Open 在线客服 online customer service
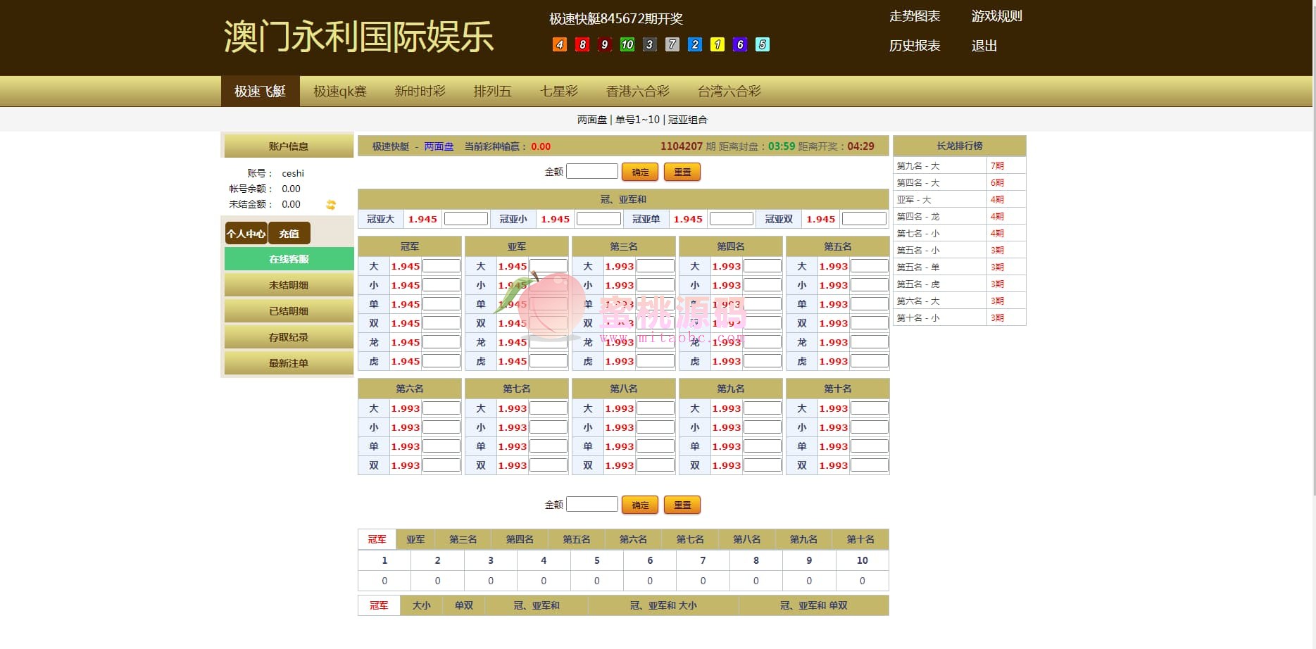This screenshot has height=649, width=1316. tap(289, 259)
